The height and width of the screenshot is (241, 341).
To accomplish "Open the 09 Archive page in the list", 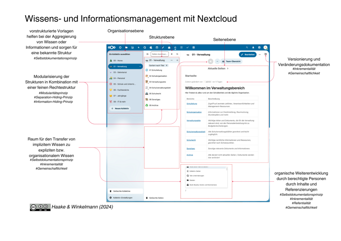I will click(x=162, y=106).
